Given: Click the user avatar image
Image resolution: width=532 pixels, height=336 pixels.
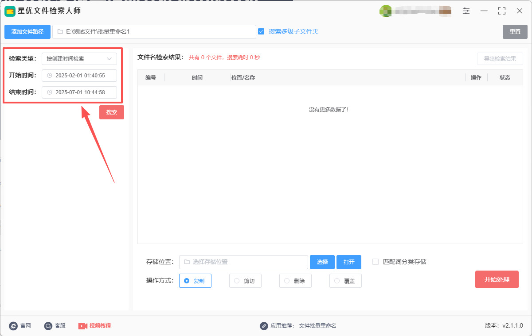Looking at the screenshot, I should point(385,11).
